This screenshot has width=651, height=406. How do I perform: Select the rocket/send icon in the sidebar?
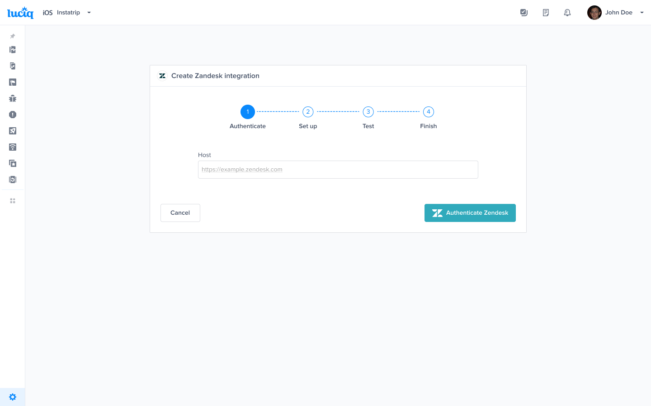[12, 131]
